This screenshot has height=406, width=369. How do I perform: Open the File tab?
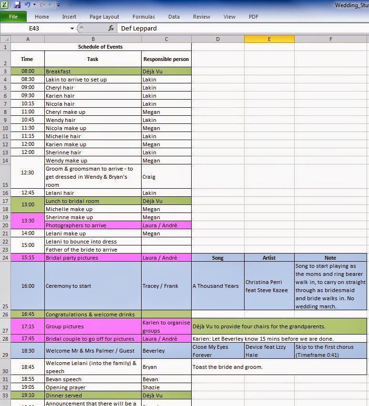pos(13,17)
